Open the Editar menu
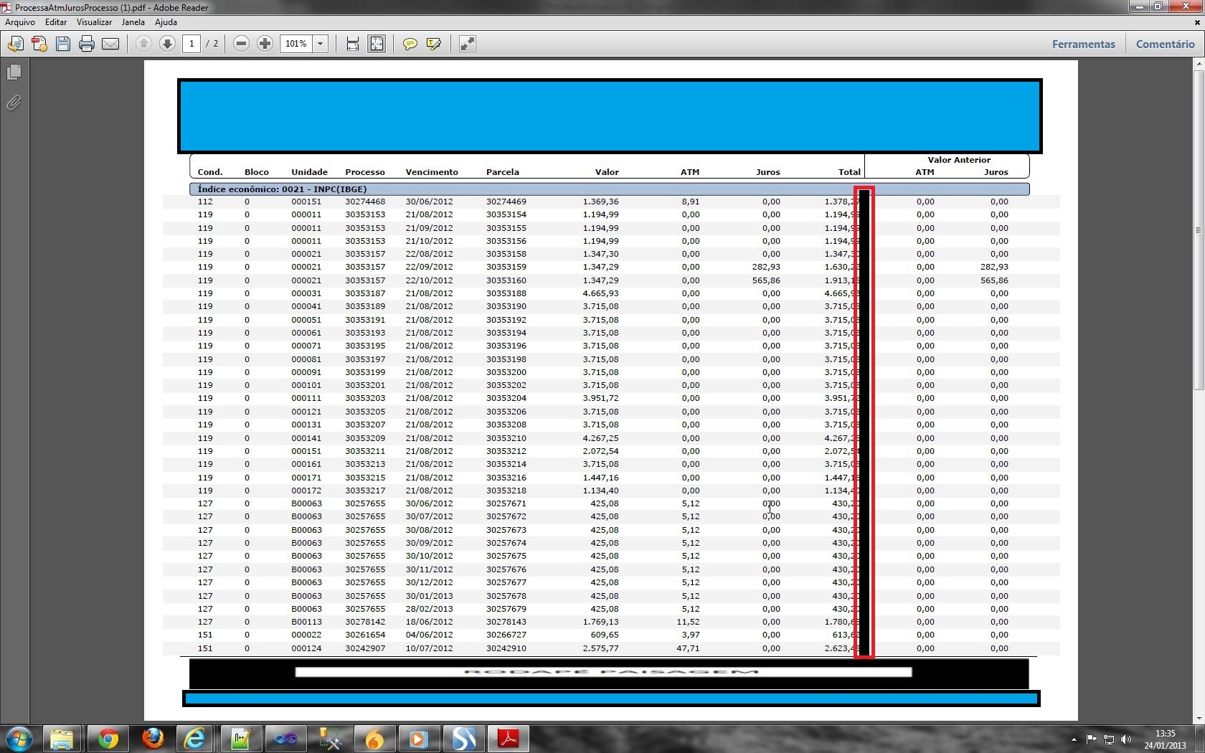Viewport: 1205px width, 753px height. (x=56, y=22)
